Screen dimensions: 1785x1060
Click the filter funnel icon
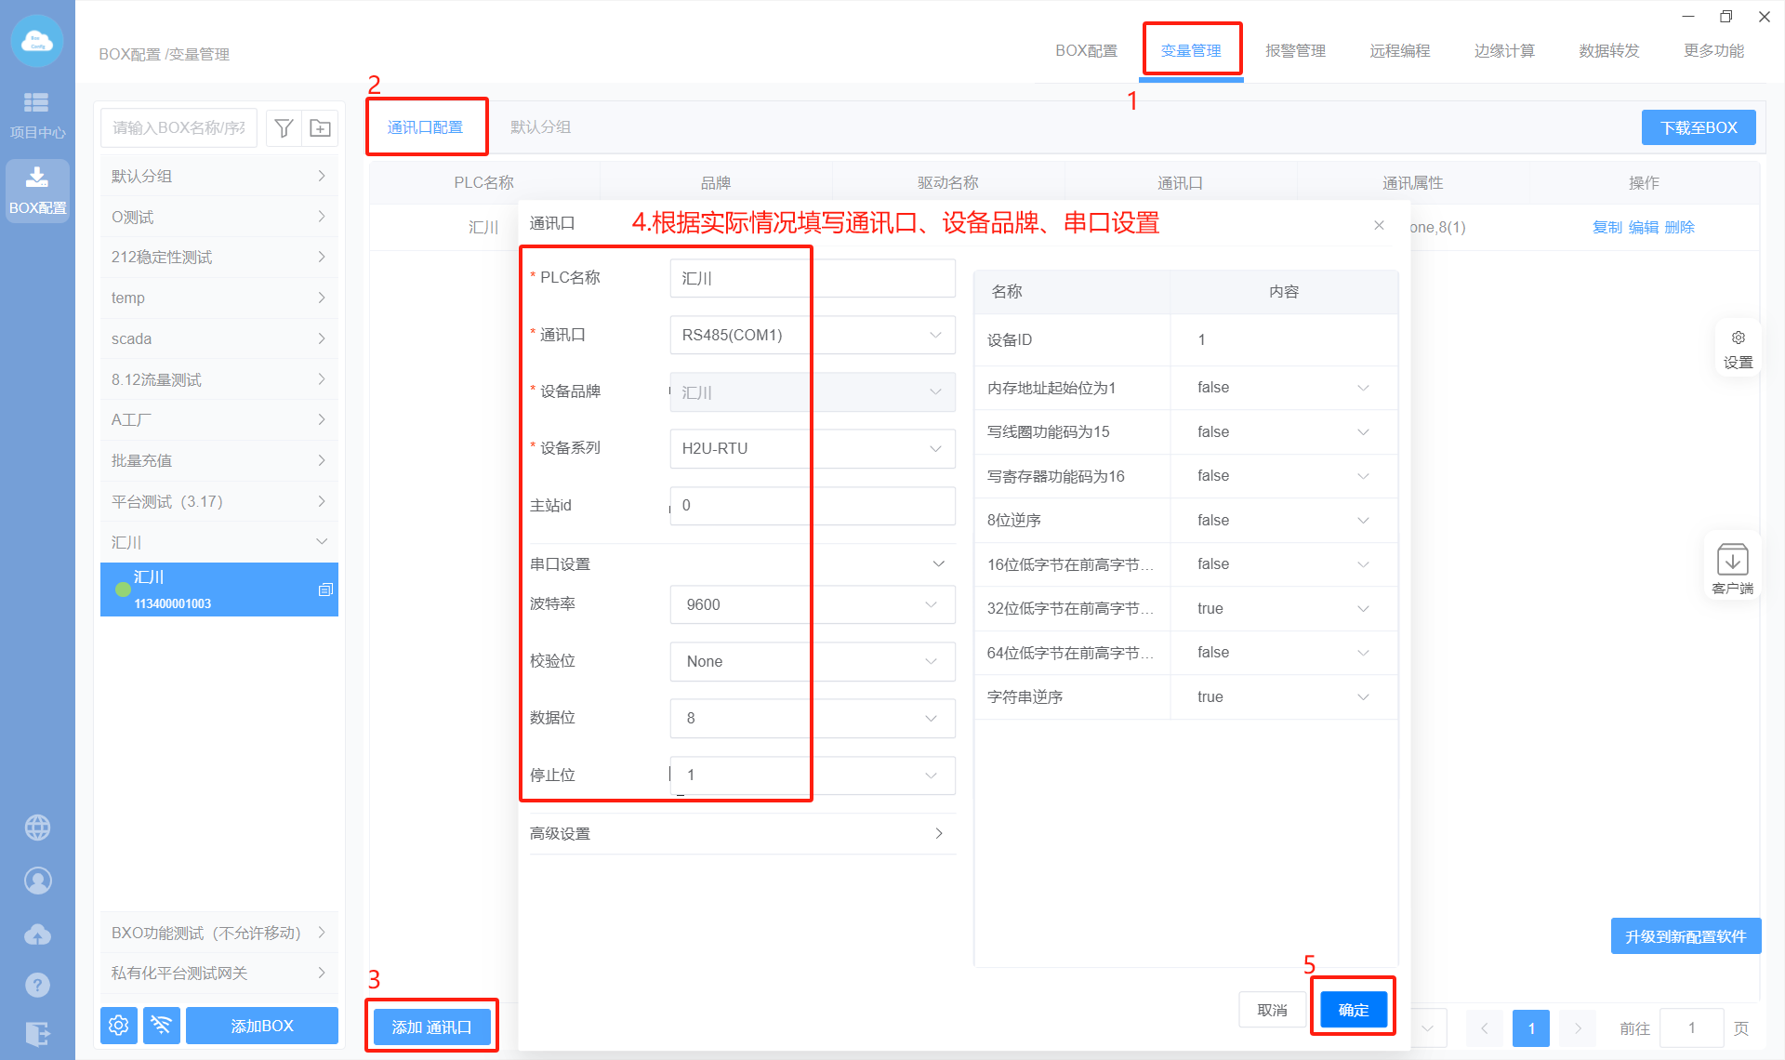tap(284, 128)
